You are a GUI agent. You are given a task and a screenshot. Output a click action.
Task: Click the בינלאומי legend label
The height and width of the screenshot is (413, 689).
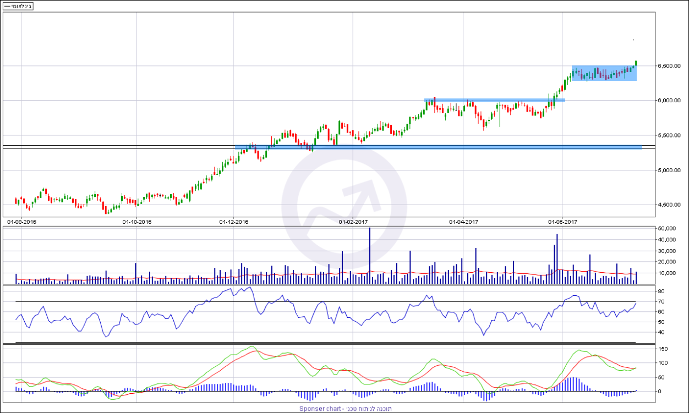18,7
